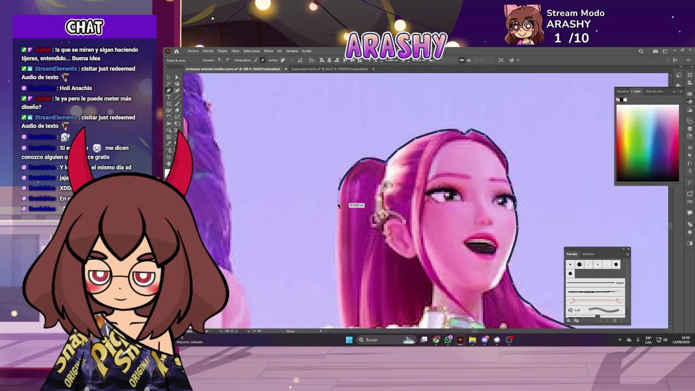Open the Brushes panel options menu

pos(628,254)
